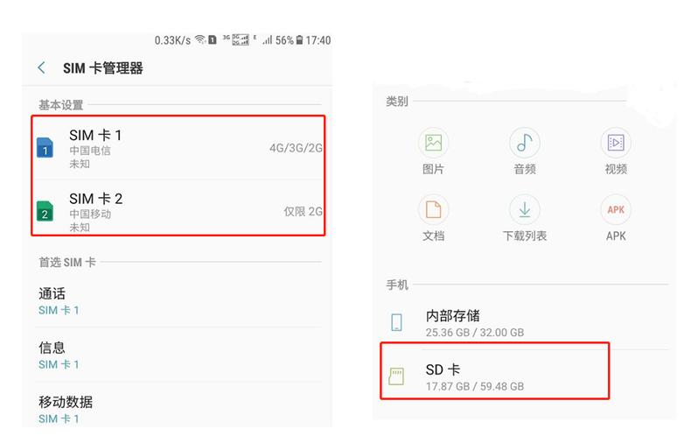
Task: Tap the battery indicator in status bar
Action: (300, 40)
